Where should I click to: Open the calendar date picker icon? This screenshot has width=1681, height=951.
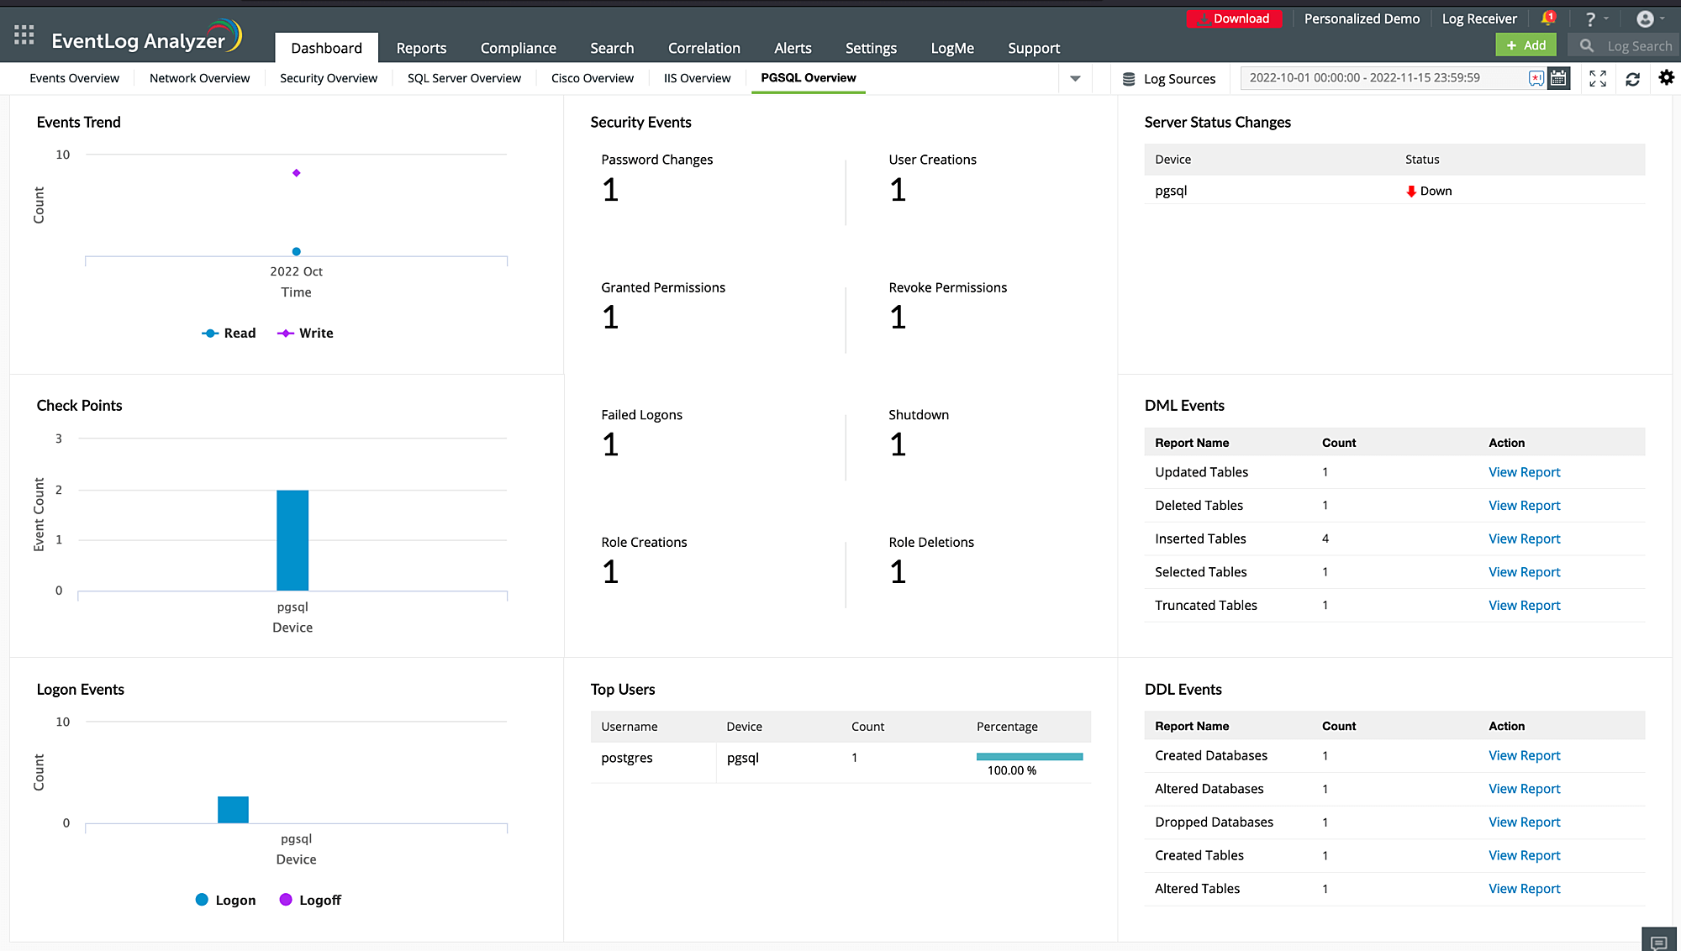pyautogui.click(x=1558, y=78)
